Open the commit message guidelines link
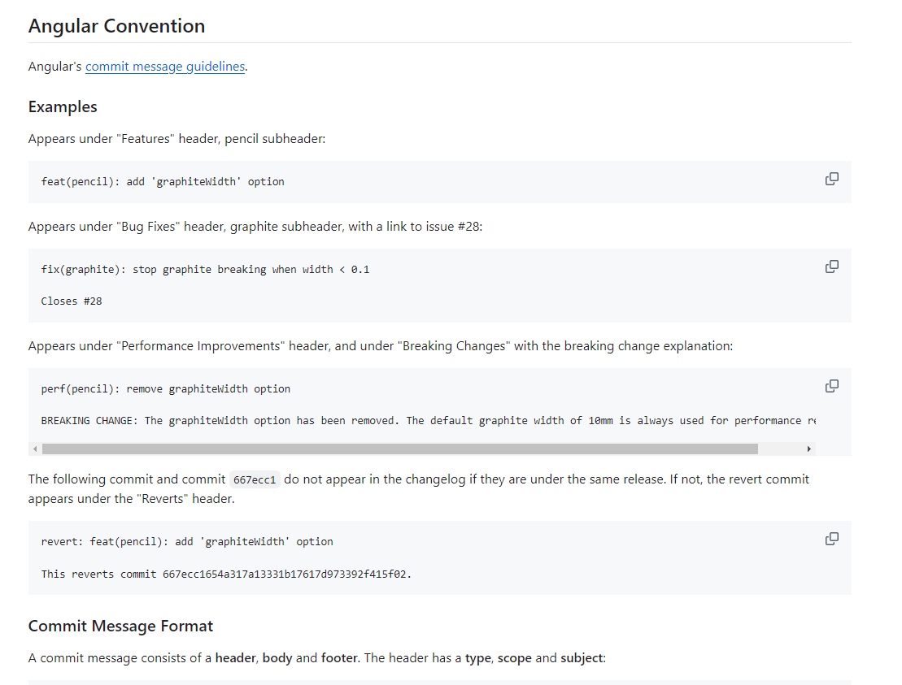 click(x=165, y=67)
